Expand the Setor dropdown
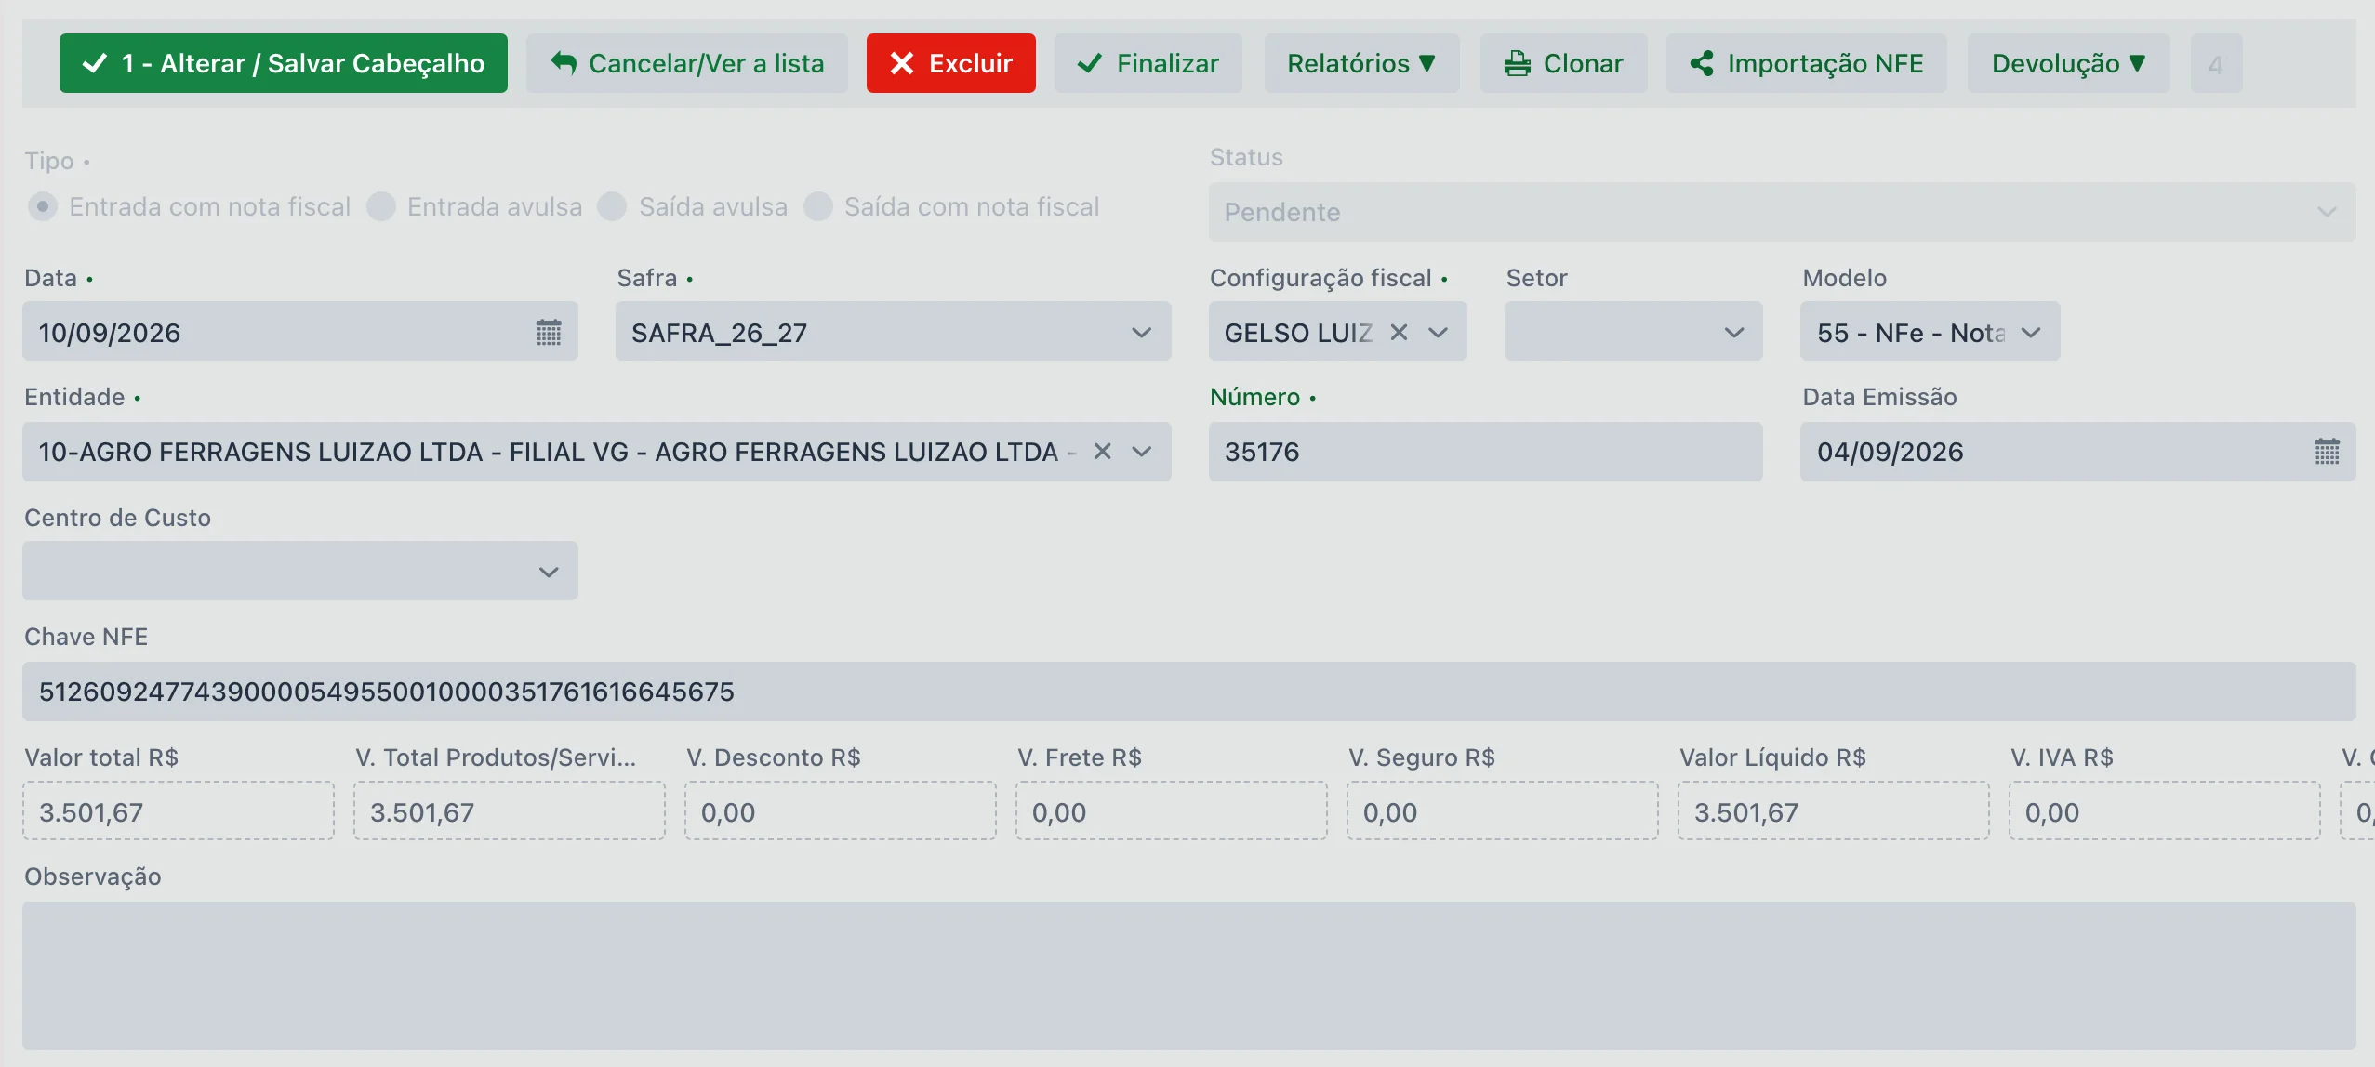 (1633, 331)
